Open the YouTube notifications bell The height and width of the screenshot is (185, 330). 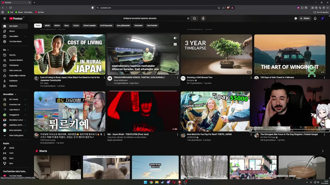click(x=315, y=18)
